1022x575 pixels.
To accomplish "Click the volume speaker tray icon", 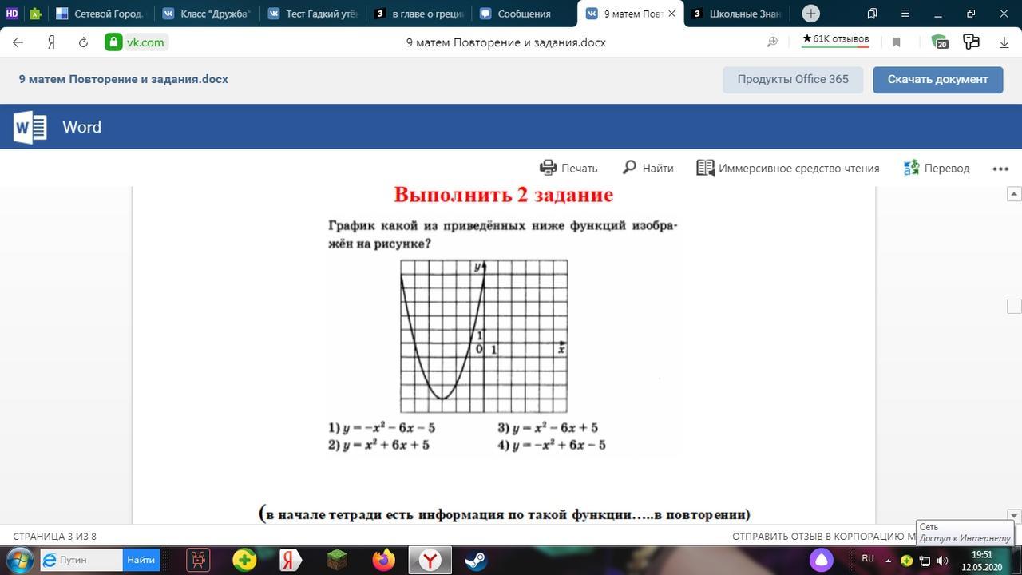I will click(x=942, y=560).
